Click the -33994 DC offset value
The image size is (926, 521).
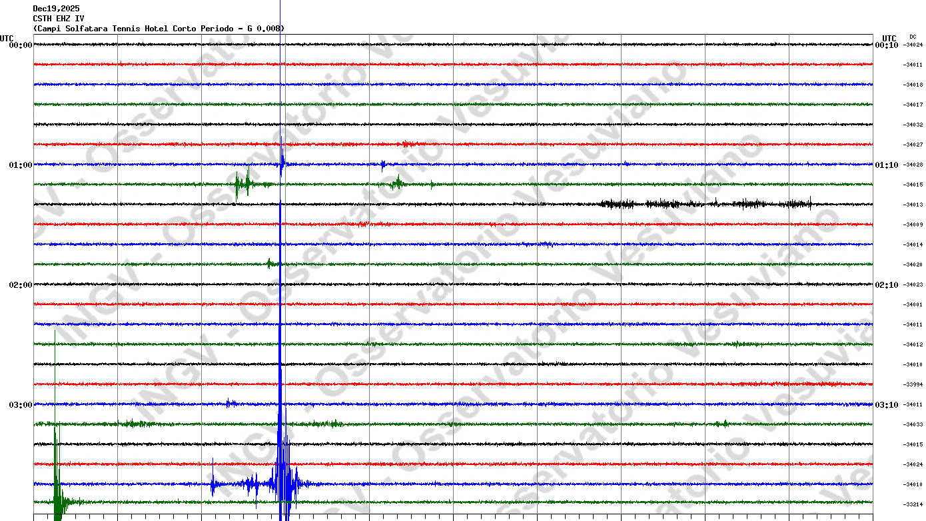tap(913, 384)
